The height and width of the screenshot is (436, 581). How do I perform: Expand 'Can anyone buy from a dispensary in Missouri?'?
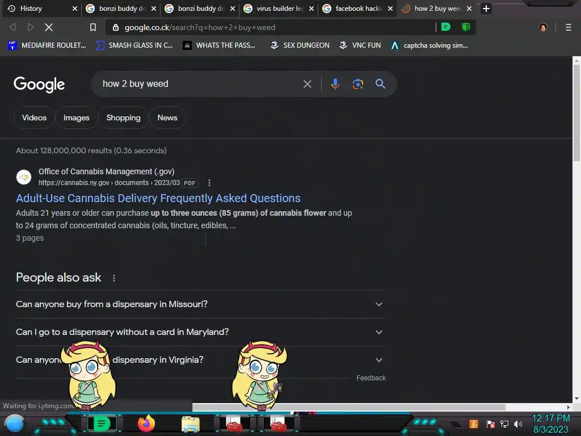(200, 304)
